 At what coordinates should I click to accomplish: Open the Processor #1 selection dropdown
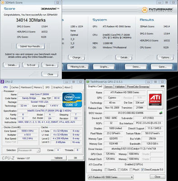(29, 150)
